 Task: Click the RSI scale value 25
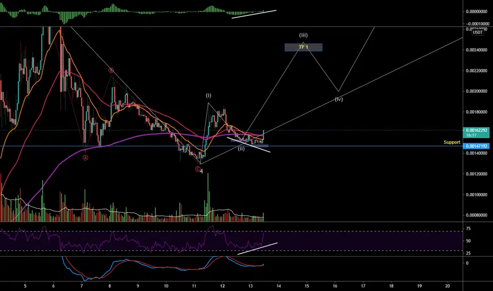click(468, 253)
